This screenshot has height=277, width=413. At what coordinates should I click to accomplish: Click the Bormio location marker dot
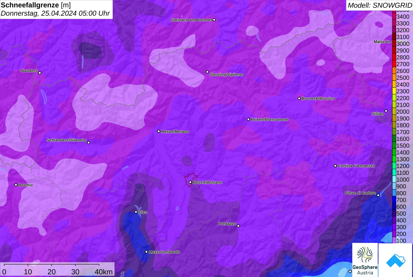coord(16,185)
